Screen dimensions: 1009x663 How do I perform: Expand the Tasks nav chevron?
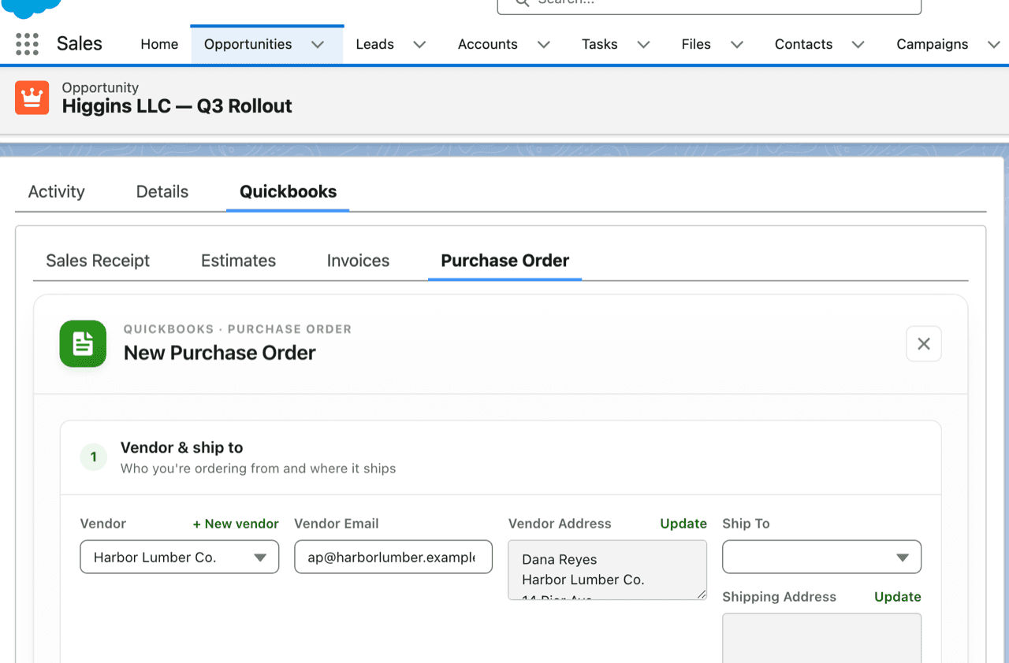point(643,45)
